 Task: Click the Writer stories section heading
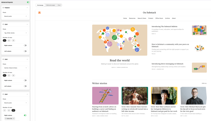click(x=100, y=83)
